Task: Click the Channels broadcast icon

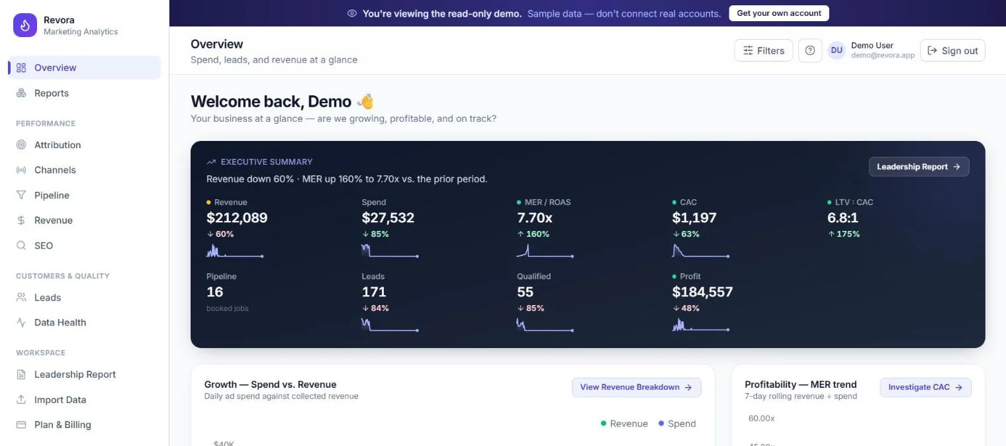Action: pyautogui.click(x=21, y=170)
